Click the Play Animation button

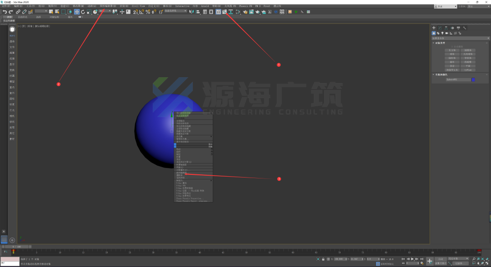[x=412, y=259]
